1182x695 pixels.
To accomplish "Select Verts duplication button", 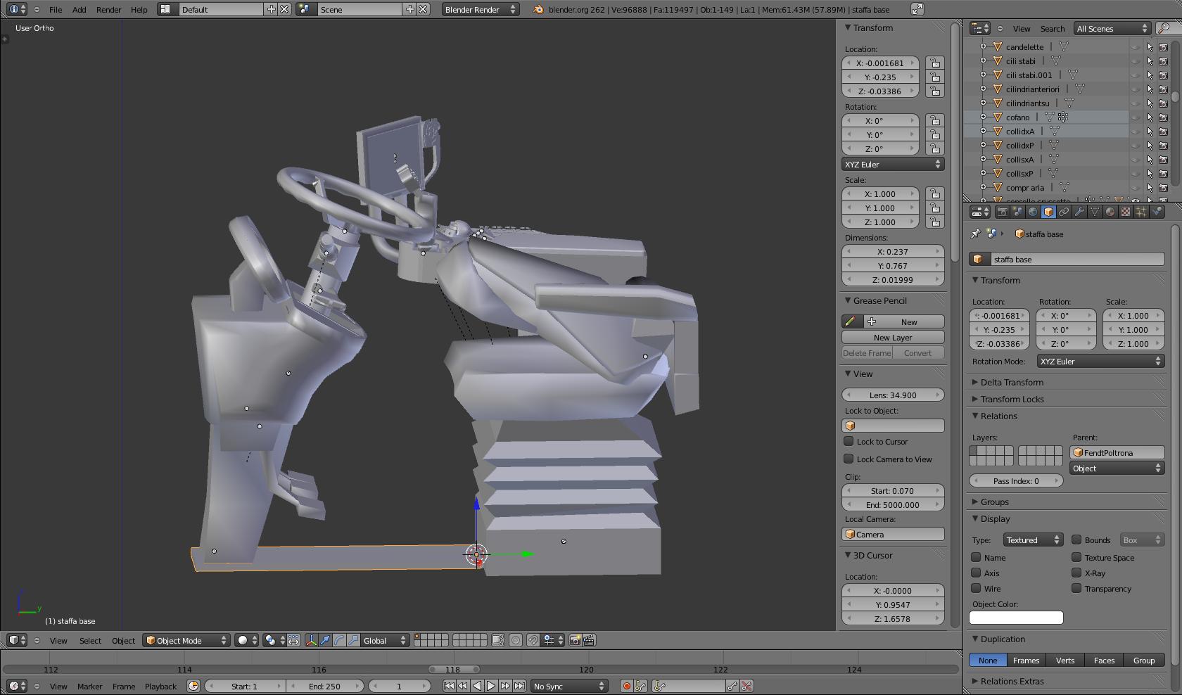I will pos(1065,660).
